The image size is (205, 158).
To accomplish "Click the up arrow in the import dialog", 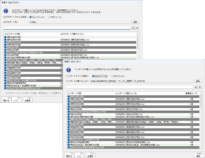I will (x=196, y=87).
